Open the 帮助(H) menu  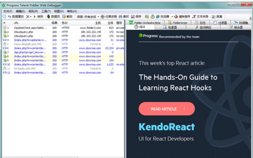72,11
